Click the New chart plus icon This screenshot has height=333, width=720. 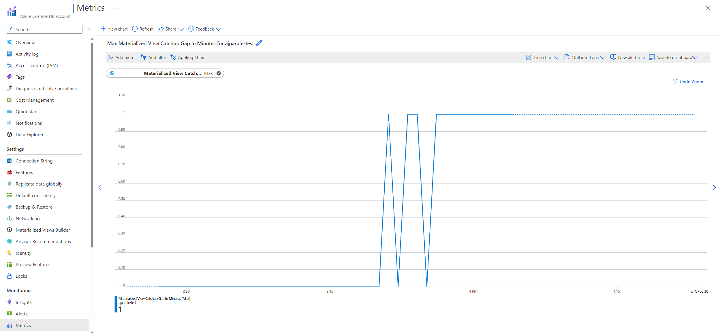[103, 29]
